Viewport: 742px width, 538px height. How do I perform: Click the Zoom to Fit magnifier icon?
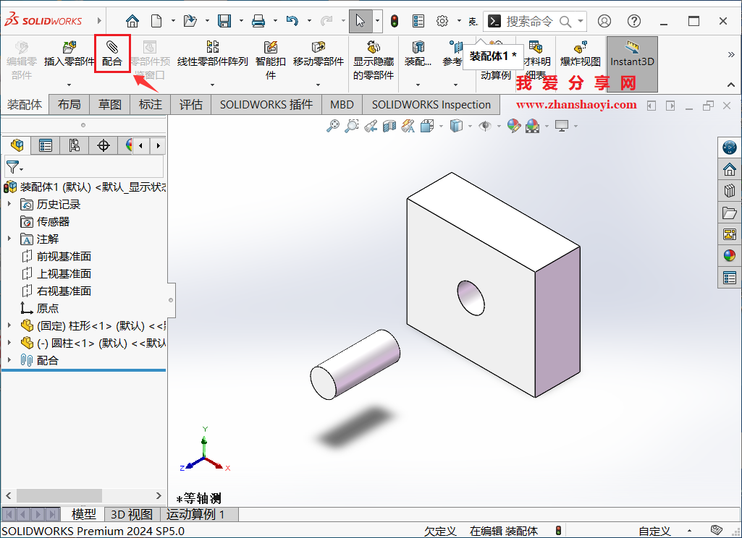[x=332, y=126]
